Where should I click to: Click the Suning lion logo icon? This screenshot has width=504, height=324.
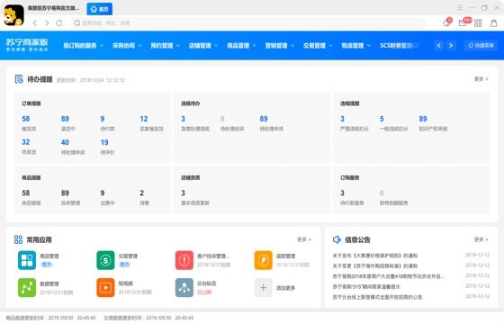[x=13, y=15]
